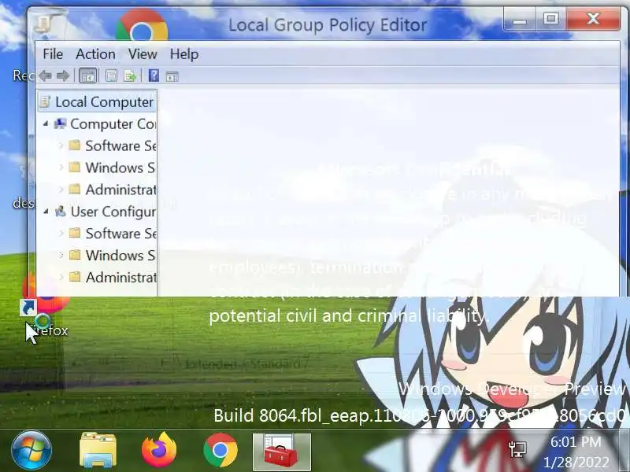630x472 pixels.
Task: Open the Action menu
Action: click(x=95, y=53)
